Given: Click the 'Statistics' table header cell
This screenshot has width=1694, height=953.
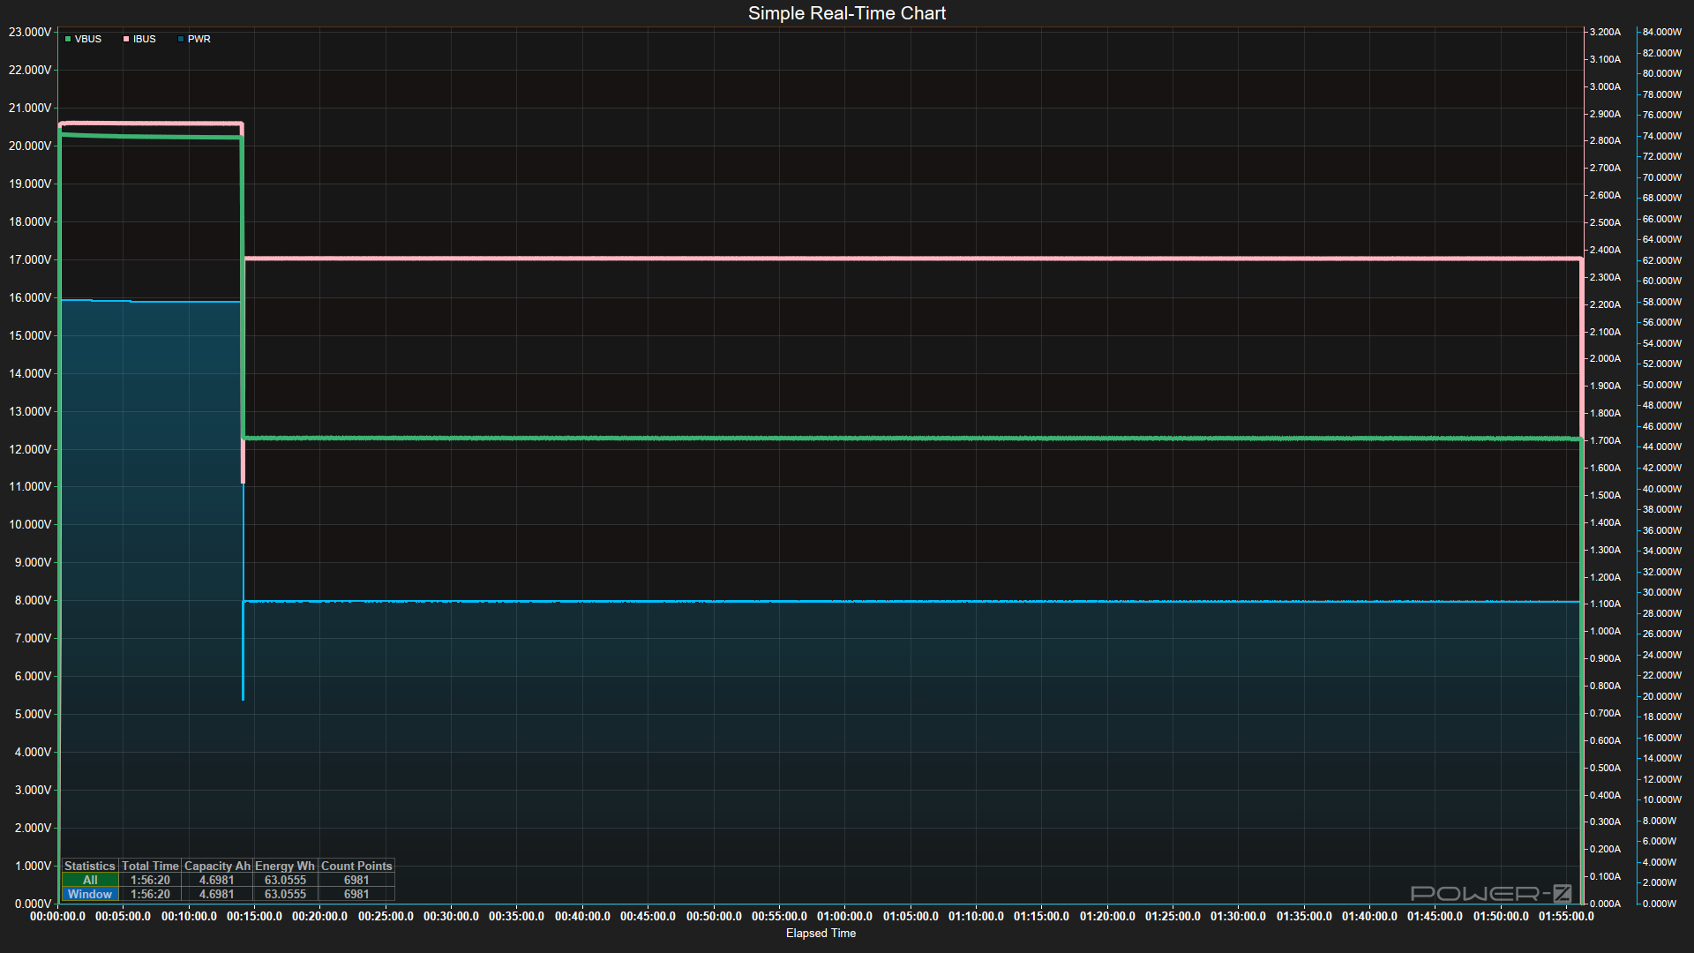Looking at the screenshot, I should tap(90, 866).
